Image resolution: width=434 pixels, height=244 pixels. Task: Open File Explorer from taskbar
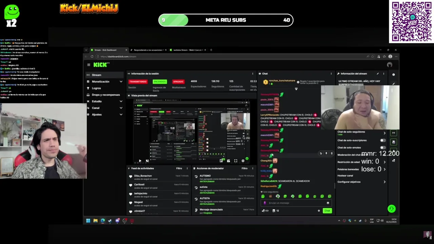[96, 221]
